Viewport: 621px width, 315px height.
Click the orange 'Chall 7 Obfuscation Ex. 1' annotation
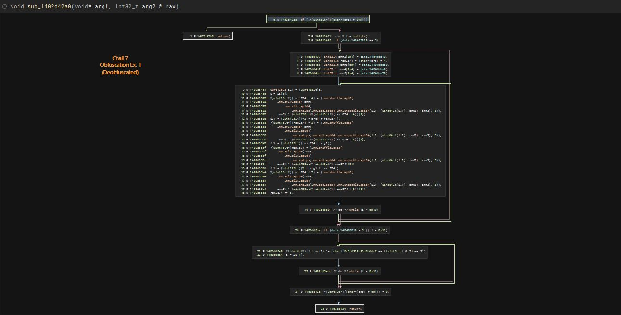pyautogui.click(x=120, y=65)
